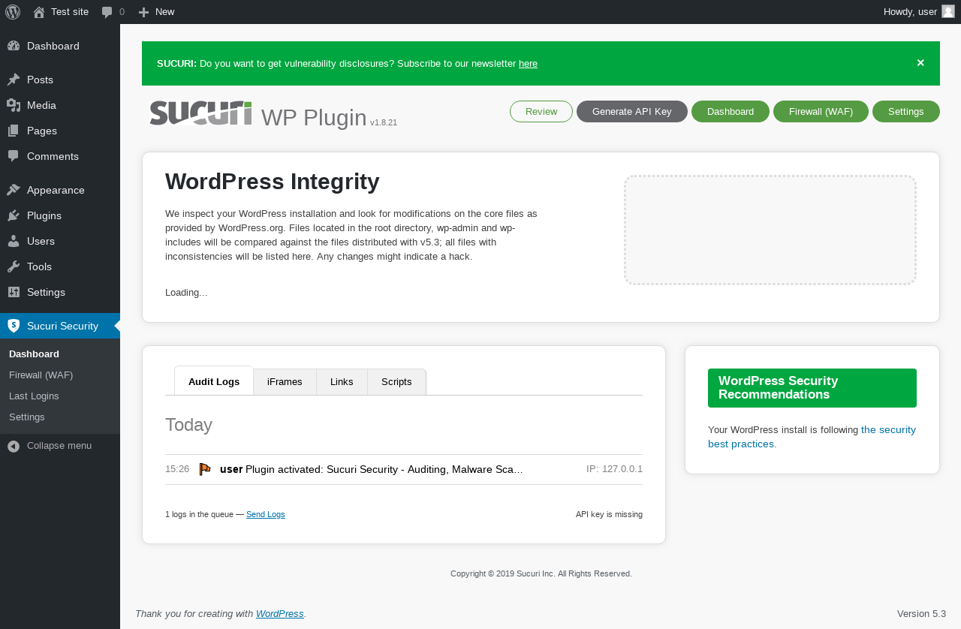The height and width of the screenshot is (629, 961).
Task: Click Collapse menu label
Action: pos(59,446)
